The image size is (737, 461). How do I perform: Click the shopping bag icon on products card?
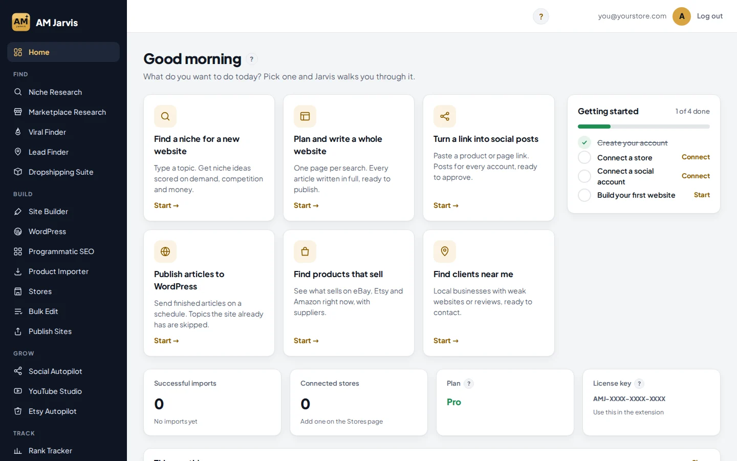305,252
